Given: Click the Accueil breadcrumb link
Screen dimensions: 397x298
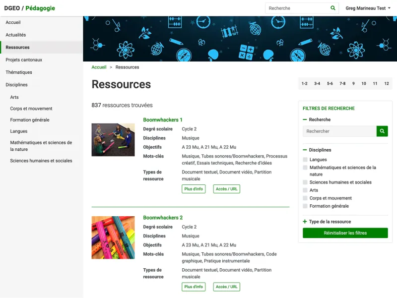Looking at the screenshot, I should pos(99,67).
